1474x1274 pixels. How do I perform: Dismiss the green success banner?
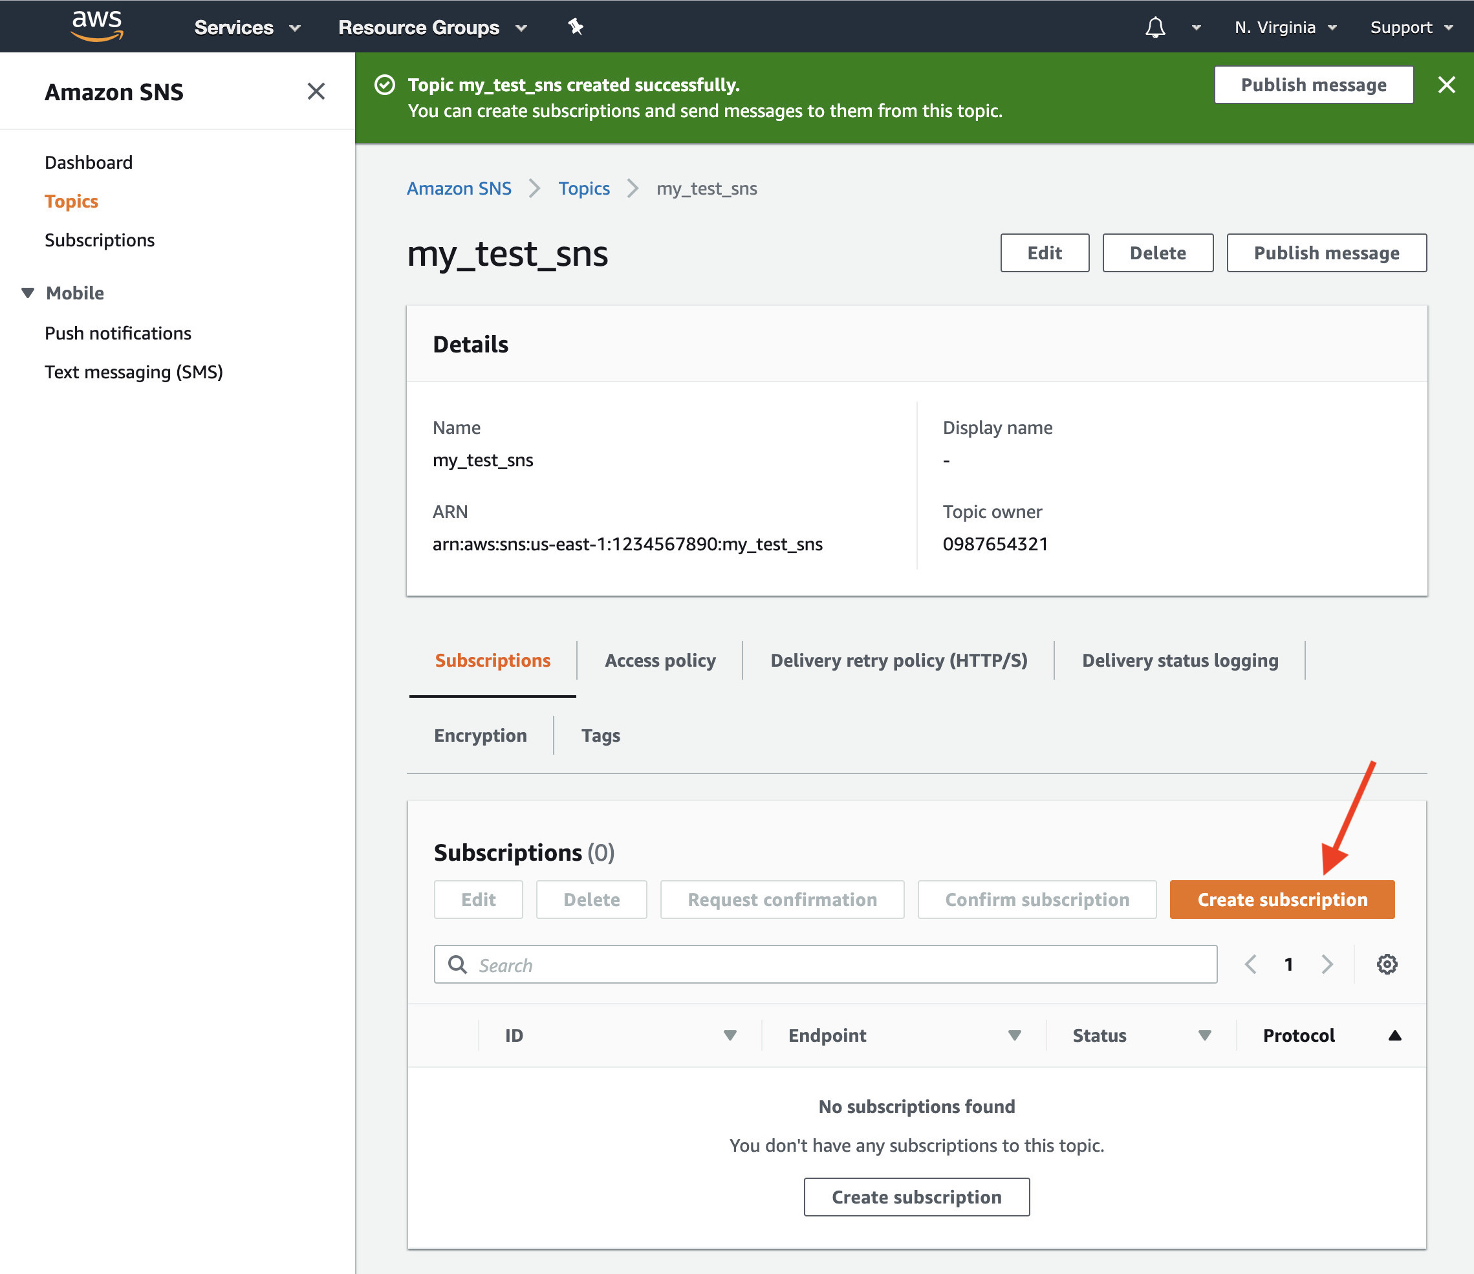[x=1446, y=85]
